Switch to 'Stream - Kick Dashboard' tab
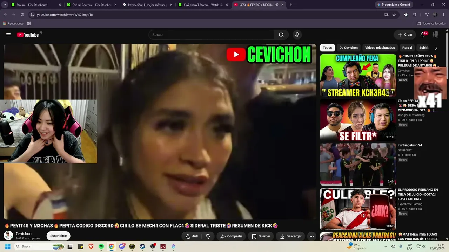Image resolution: width=449 pixels, height=252 pixels. 36,5
